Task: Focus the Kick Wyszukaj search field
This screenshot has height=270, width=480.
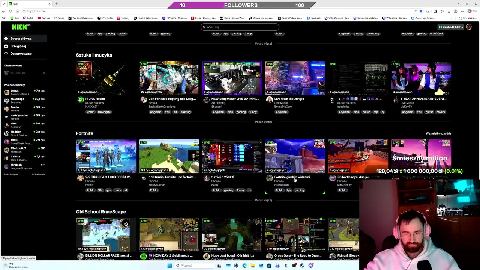Action: click(240, 27)
